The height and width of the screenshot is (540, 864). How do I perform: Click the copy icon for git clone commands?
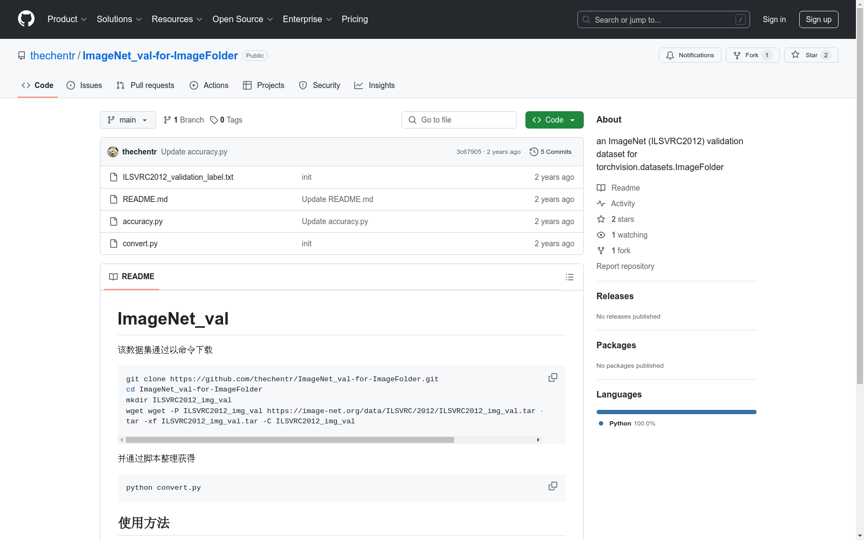coord(553,377)
